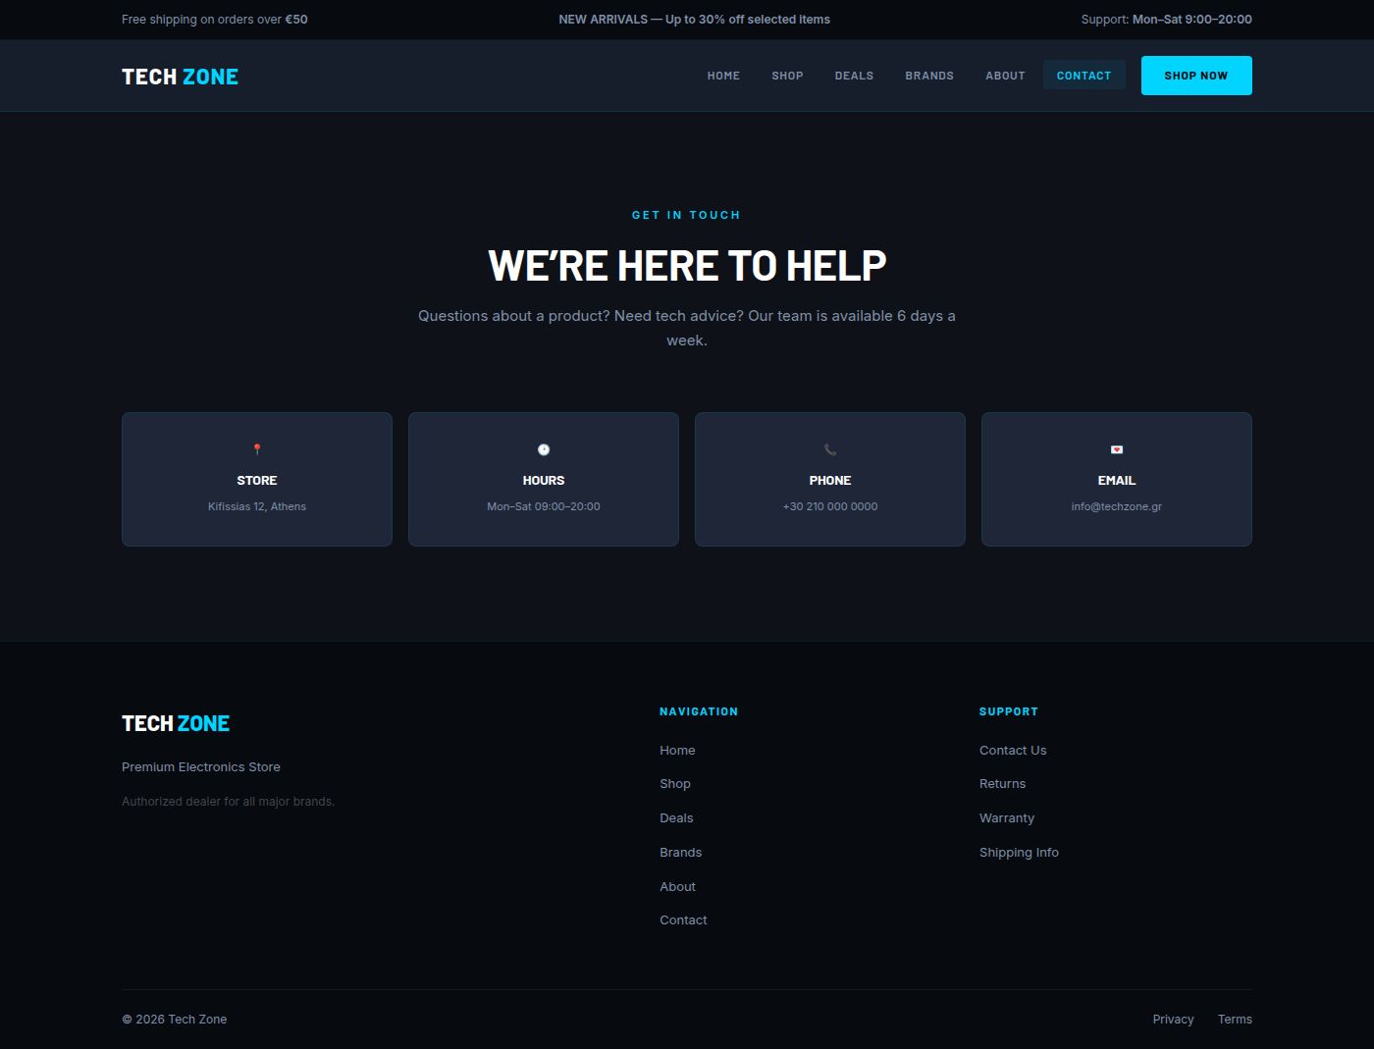Image resolution: width=1374 pixels, height=1049 pixels.
Task: Open footer About link
Action: click(677, 886)
